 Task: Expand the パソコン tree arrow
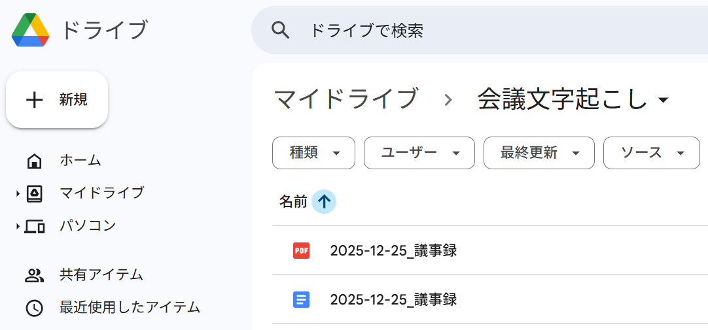[x=18, y=227]
